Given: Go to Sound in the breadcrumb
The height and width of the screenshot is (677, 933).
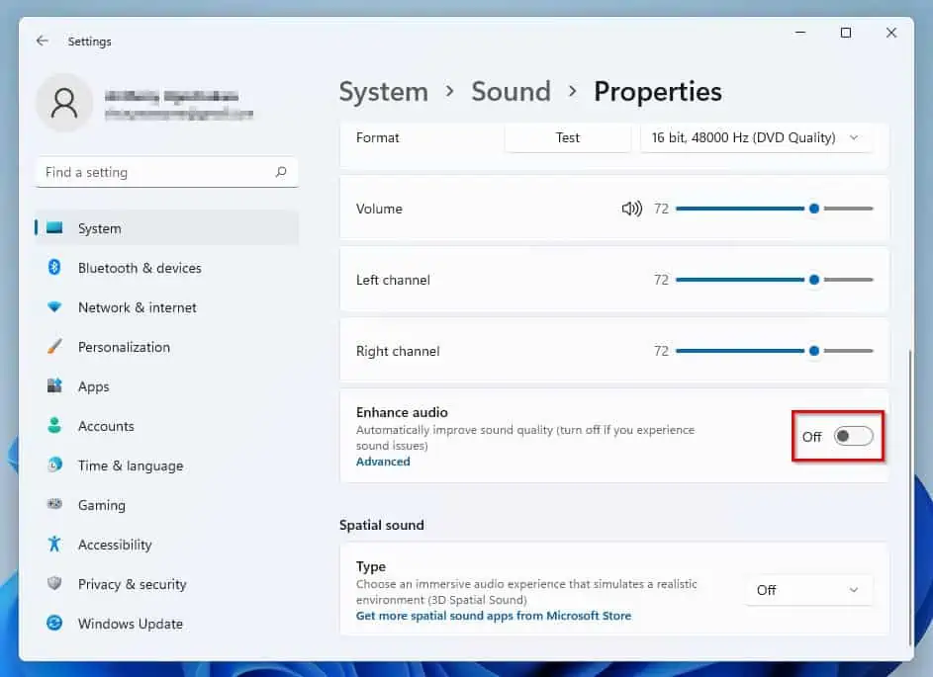Looking at the screenshot, I should point(511,92).
